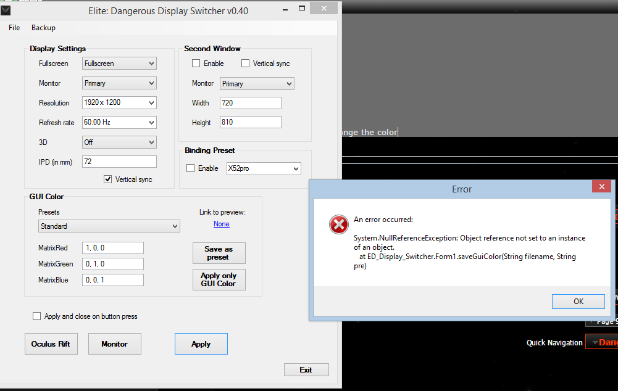Select the 'An error occurred:' text
618x391 pixels.
click(x=383, y=220)
